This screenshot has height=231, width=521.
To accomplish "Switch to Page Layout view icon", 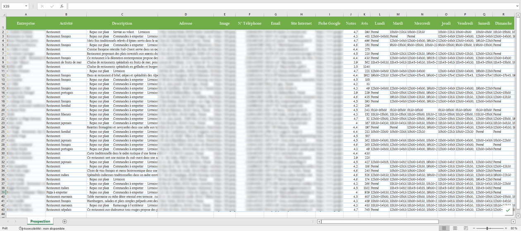I will point(455,228).
